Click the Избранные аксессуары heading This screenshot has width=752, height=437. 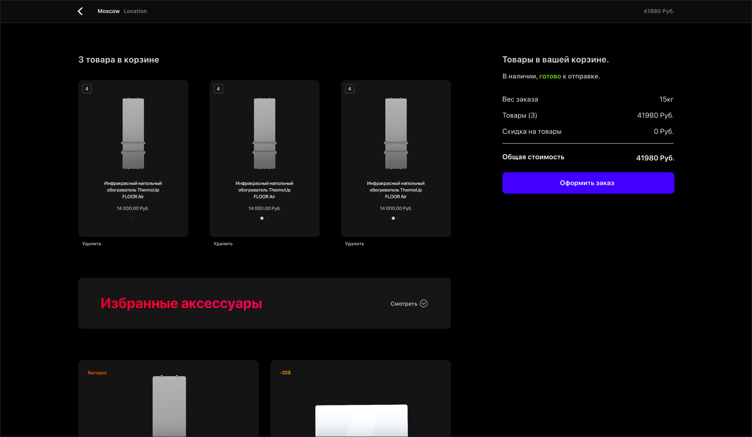(181, 303)
